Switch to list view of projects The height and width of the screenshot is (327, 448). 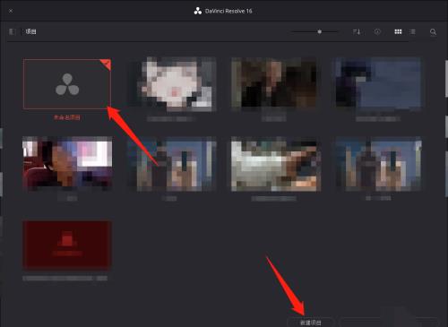coord(412,31)
